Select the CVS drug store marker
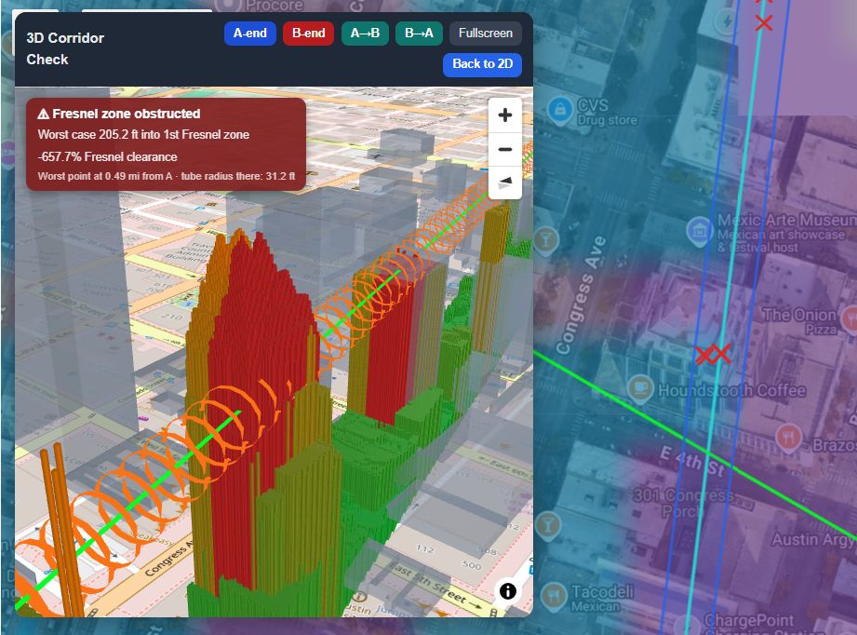 click(559, 110)
